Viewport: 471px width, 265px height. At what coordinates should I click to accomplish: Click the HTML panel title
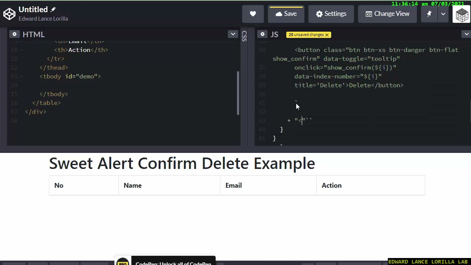tap(33, 34)
